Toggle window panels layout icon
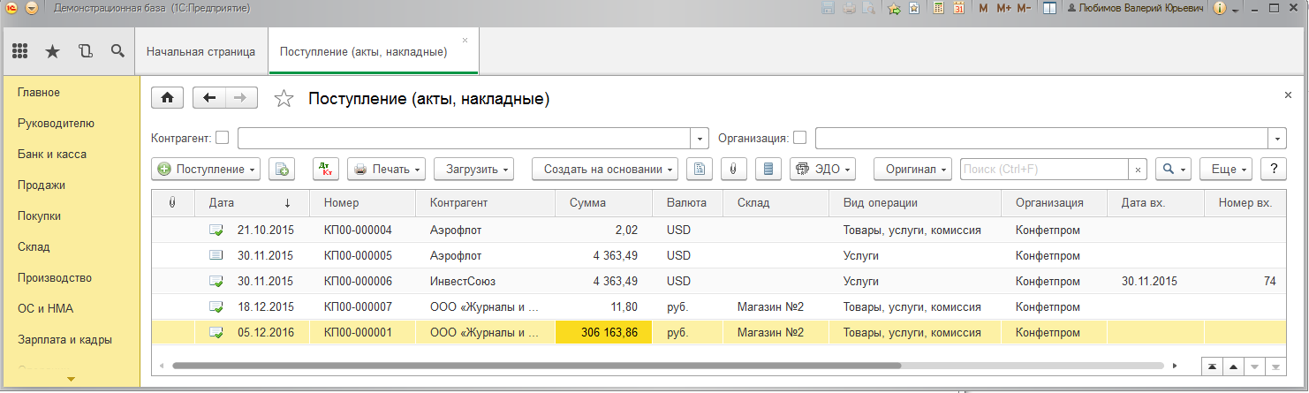Screen dimensions: 1309x393 point(1049,9)
